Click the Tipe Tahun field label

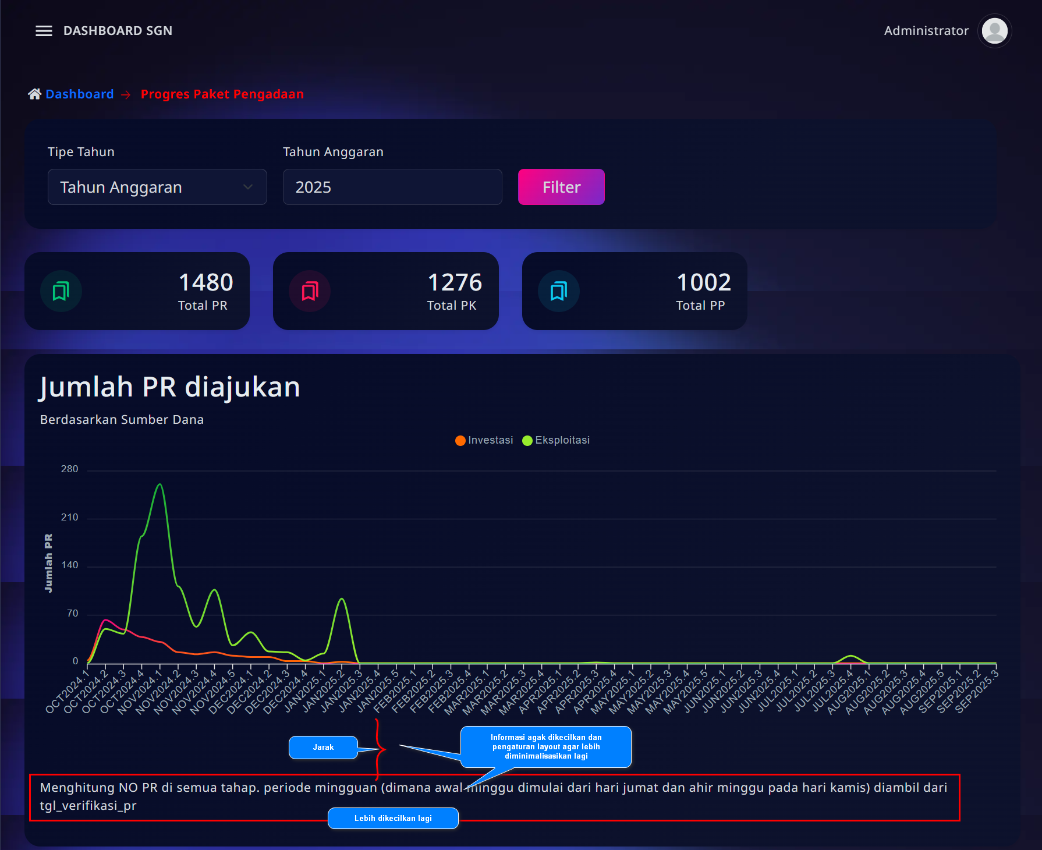tap(81, 152)
